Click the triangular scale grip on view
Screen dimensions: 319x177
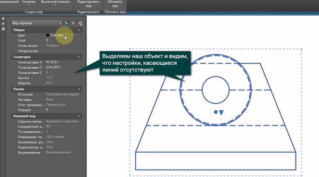(x=221, y=112)
